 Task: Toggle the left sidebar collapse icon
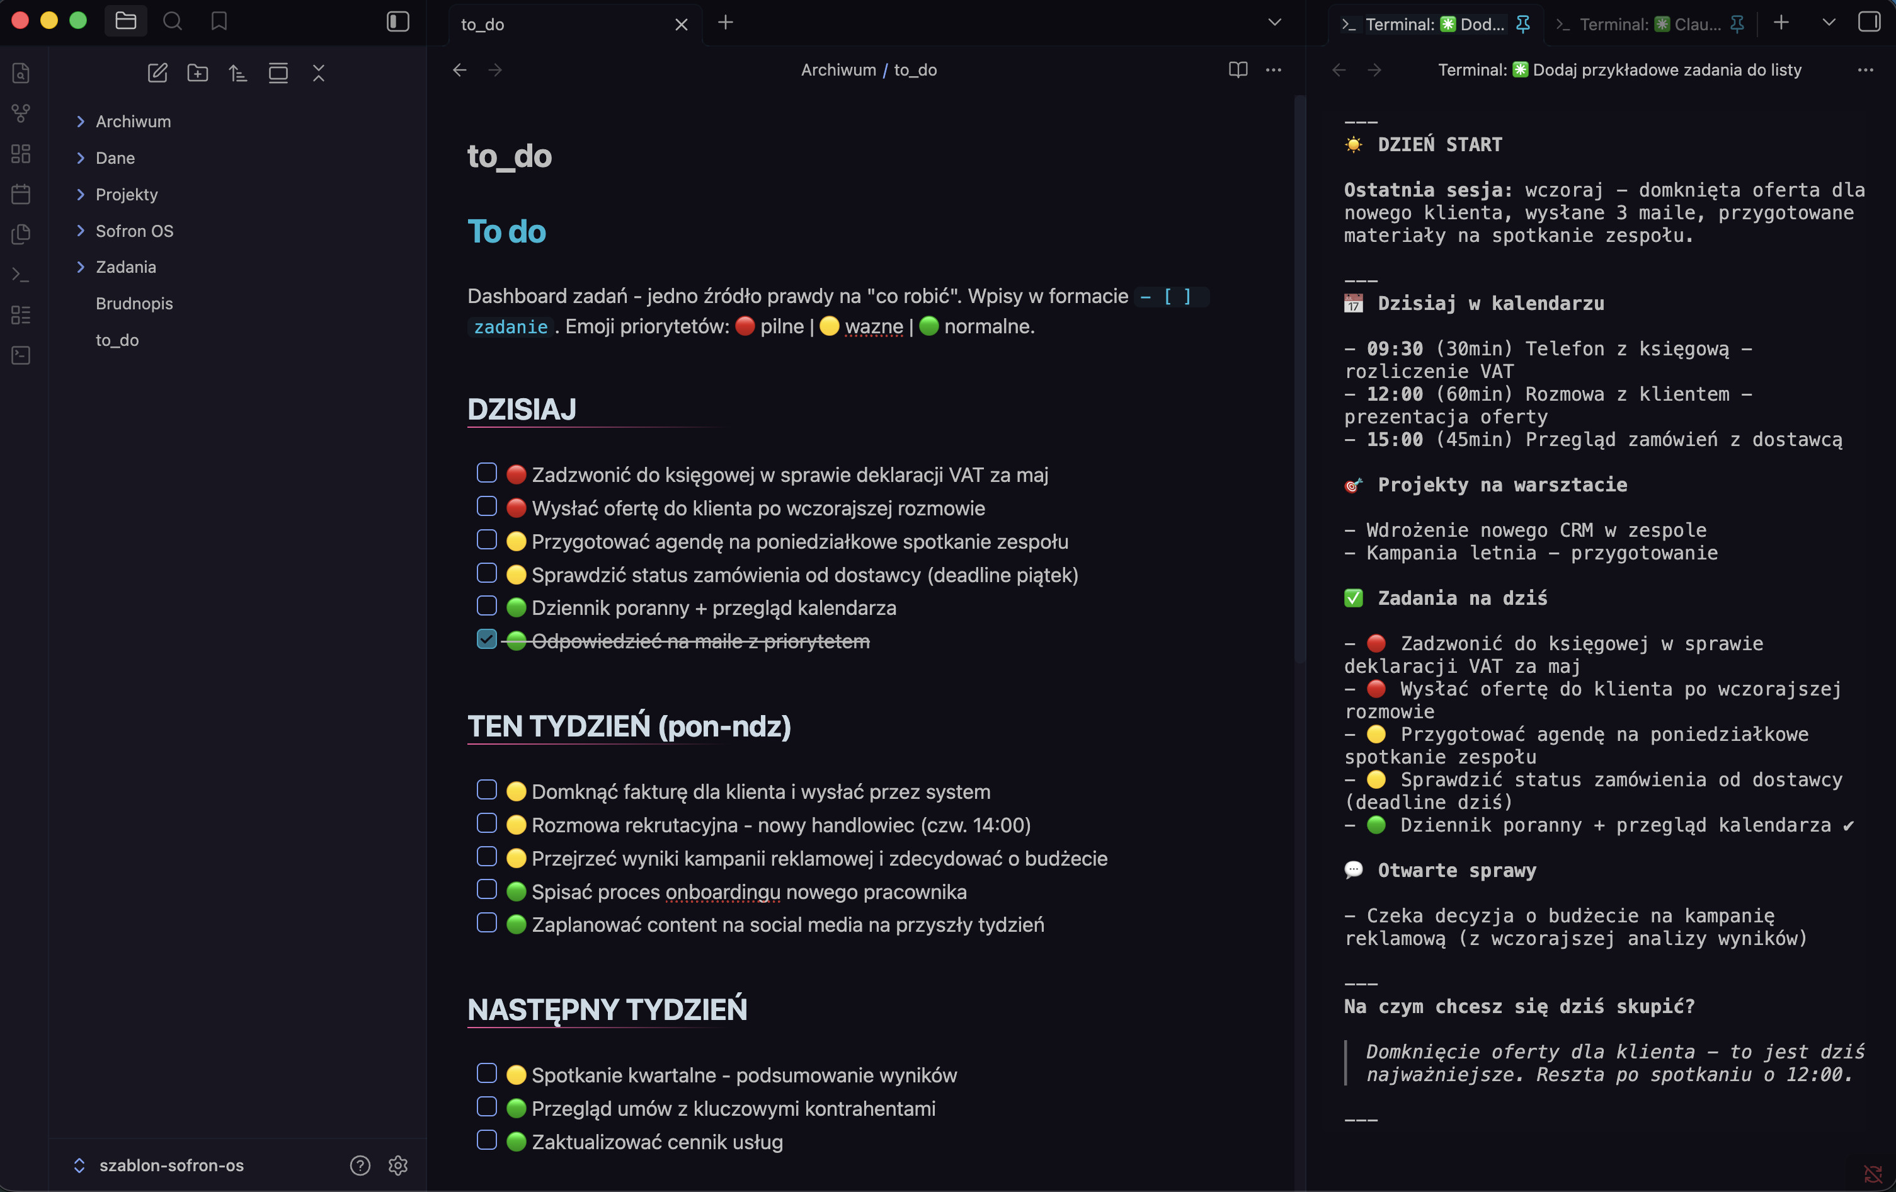coord(398,21)
